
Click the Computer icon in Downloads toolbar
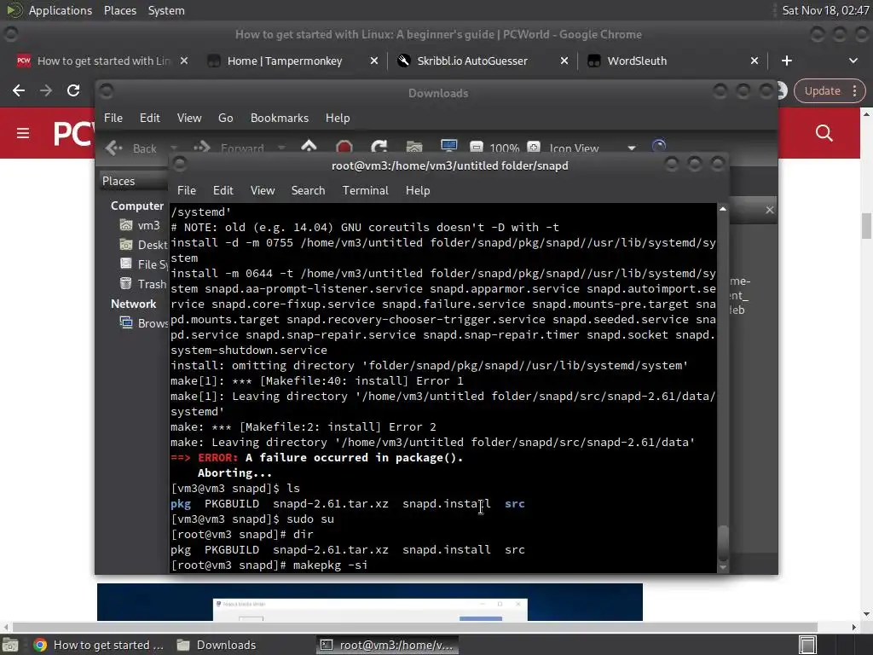point(448,147)
